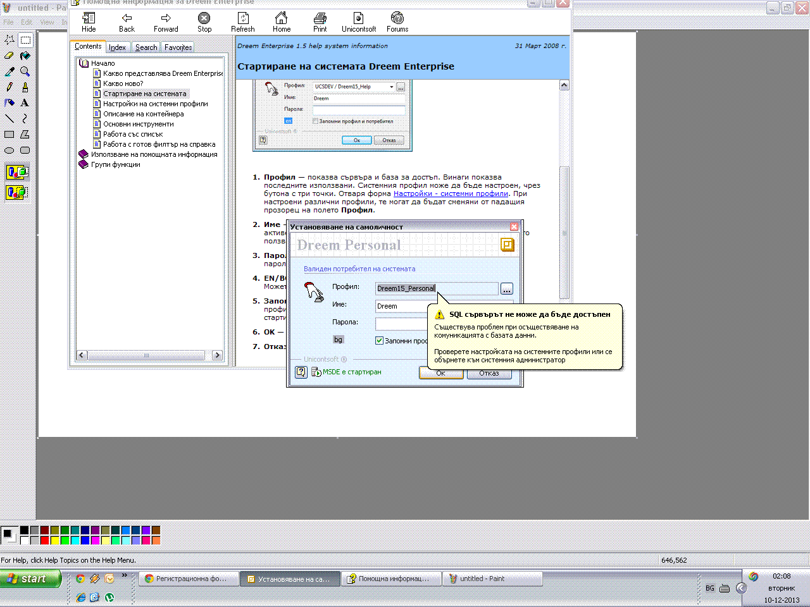Pick the blue color swatch in palette
Viewport: 810px width, 607px height.
85,540
